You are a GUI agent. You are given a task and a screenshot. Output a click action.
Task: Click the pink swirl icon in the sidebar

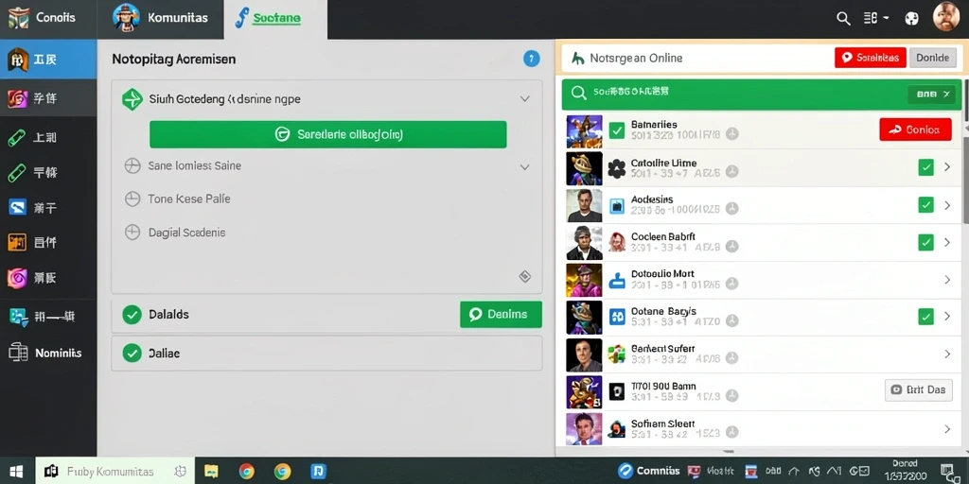(17, 279)
